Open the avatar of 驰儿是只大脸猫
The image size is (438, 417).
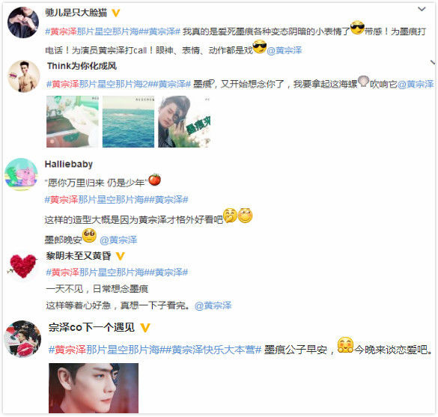click(23, 22)
